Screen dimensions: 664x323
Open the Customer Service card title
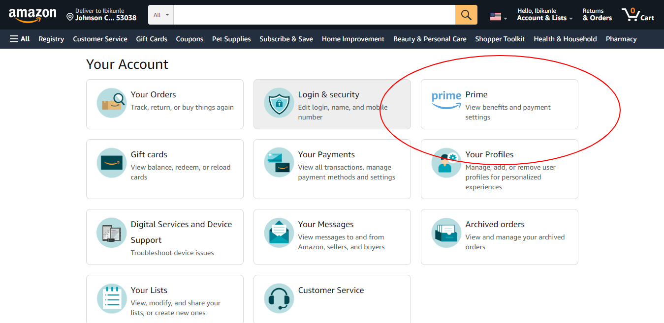pyautogui.click(x=331, y=290)
